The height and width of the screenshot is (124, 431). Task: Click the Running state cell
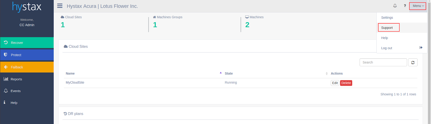pyautogui.click(x=231, y=82)
